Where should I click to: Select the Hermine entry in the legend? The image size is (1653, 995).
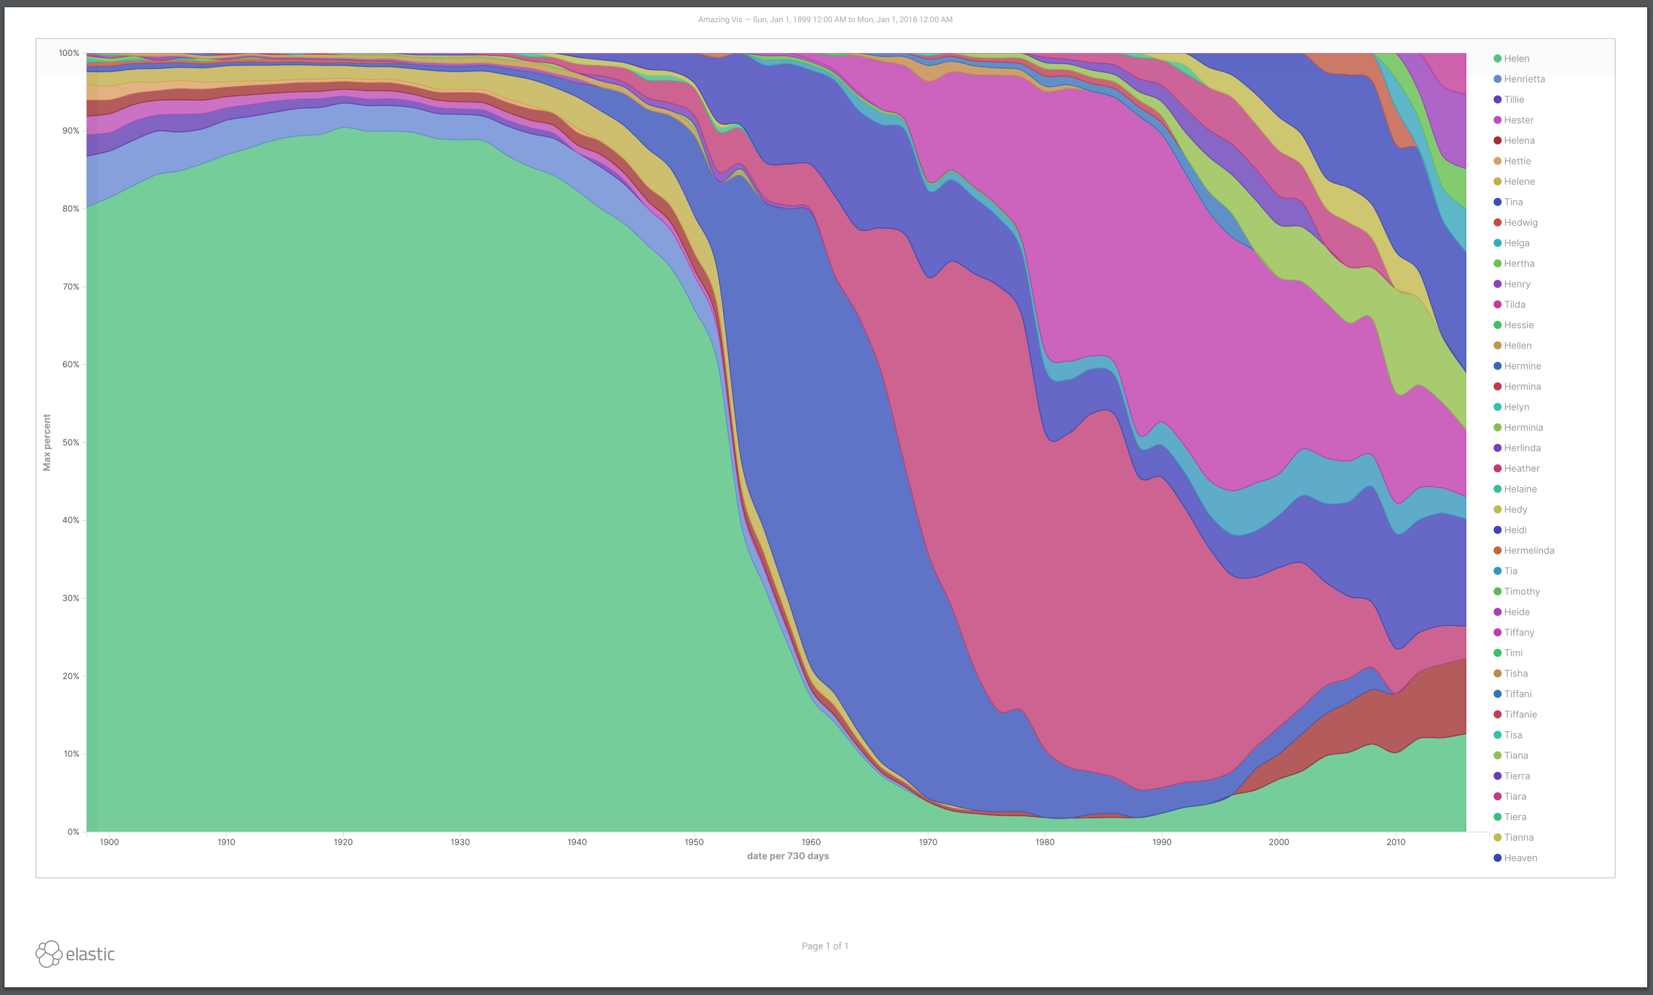(x=1520, y=365)
